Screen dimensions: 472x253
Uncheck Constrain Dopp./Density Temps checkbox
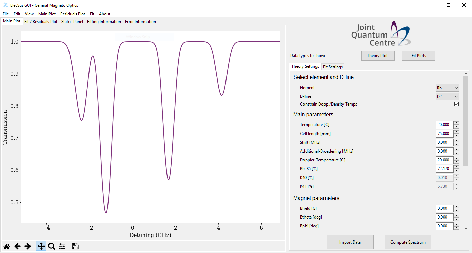[456, 104]
